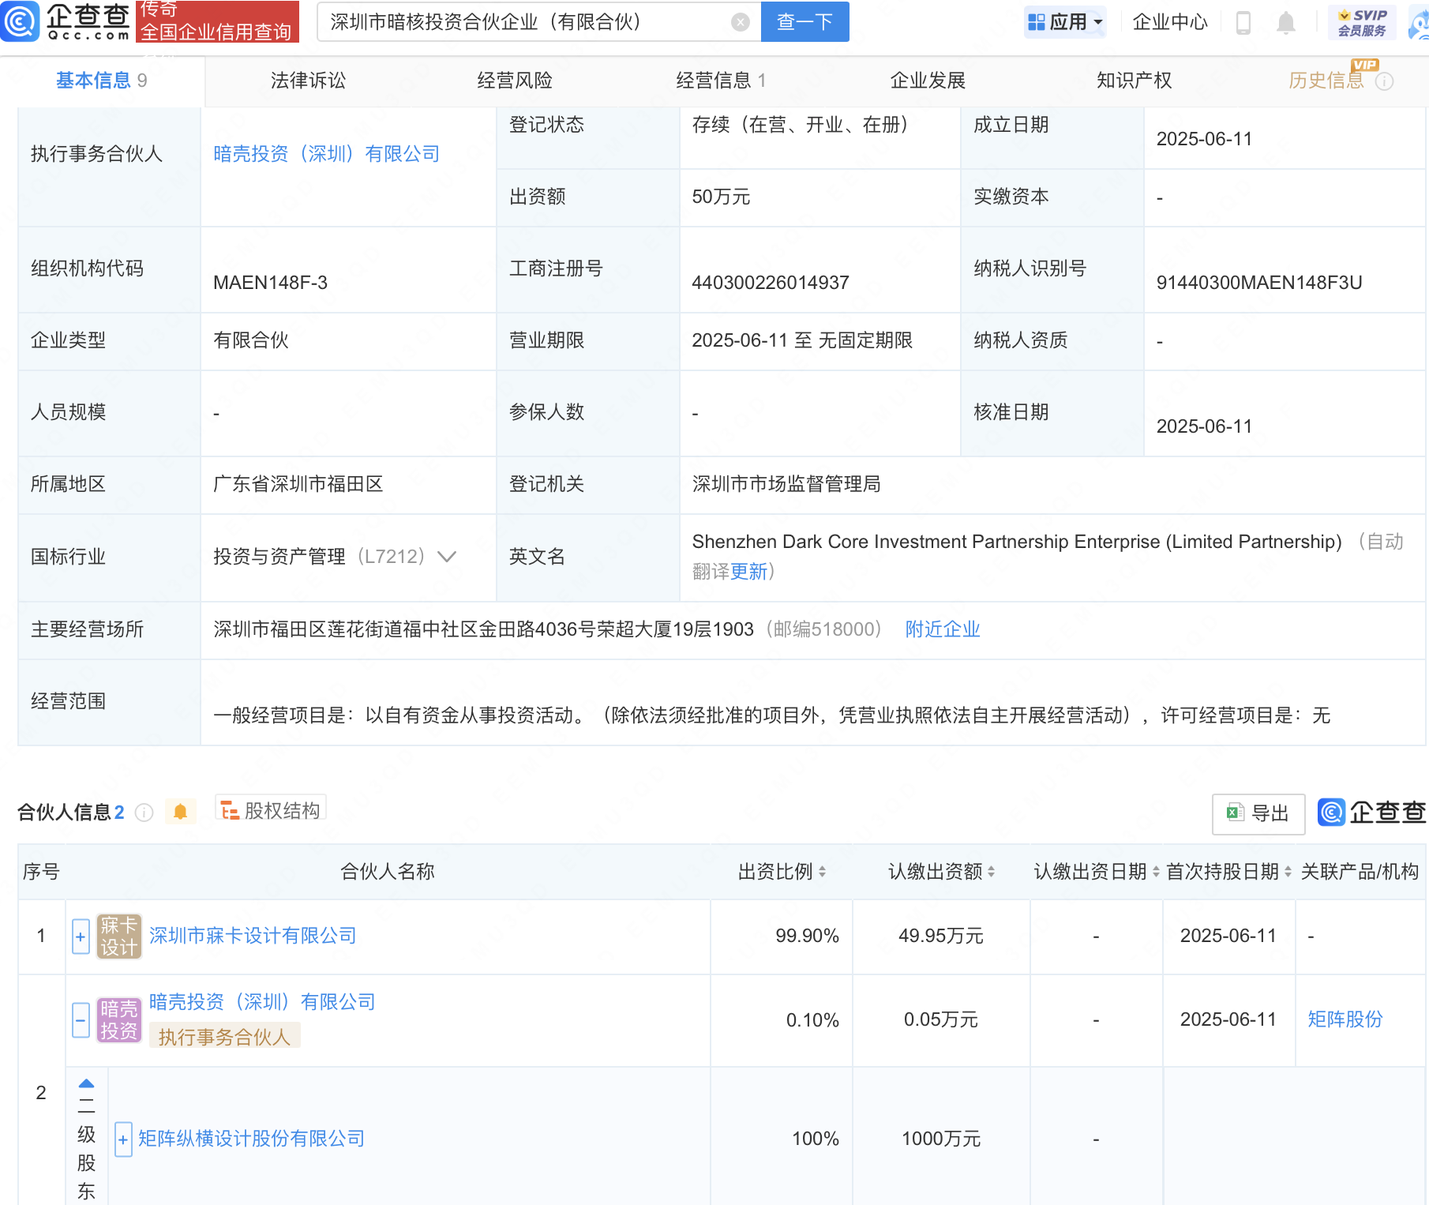Clear the search box text
The height and width of the screenshot is (1205, 1429).
pyautogui.click(x=740, y=22)
